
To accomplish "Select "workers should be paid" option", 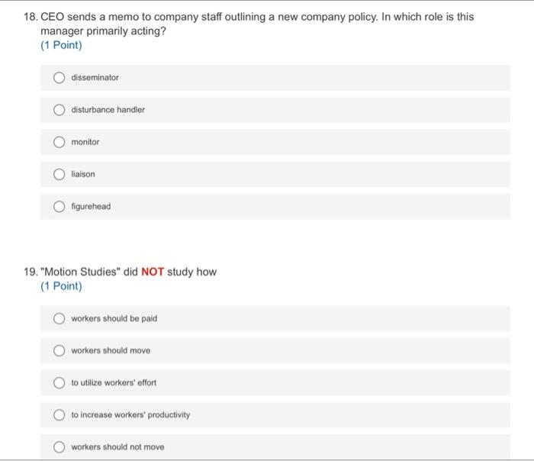I will coord(59,318).
